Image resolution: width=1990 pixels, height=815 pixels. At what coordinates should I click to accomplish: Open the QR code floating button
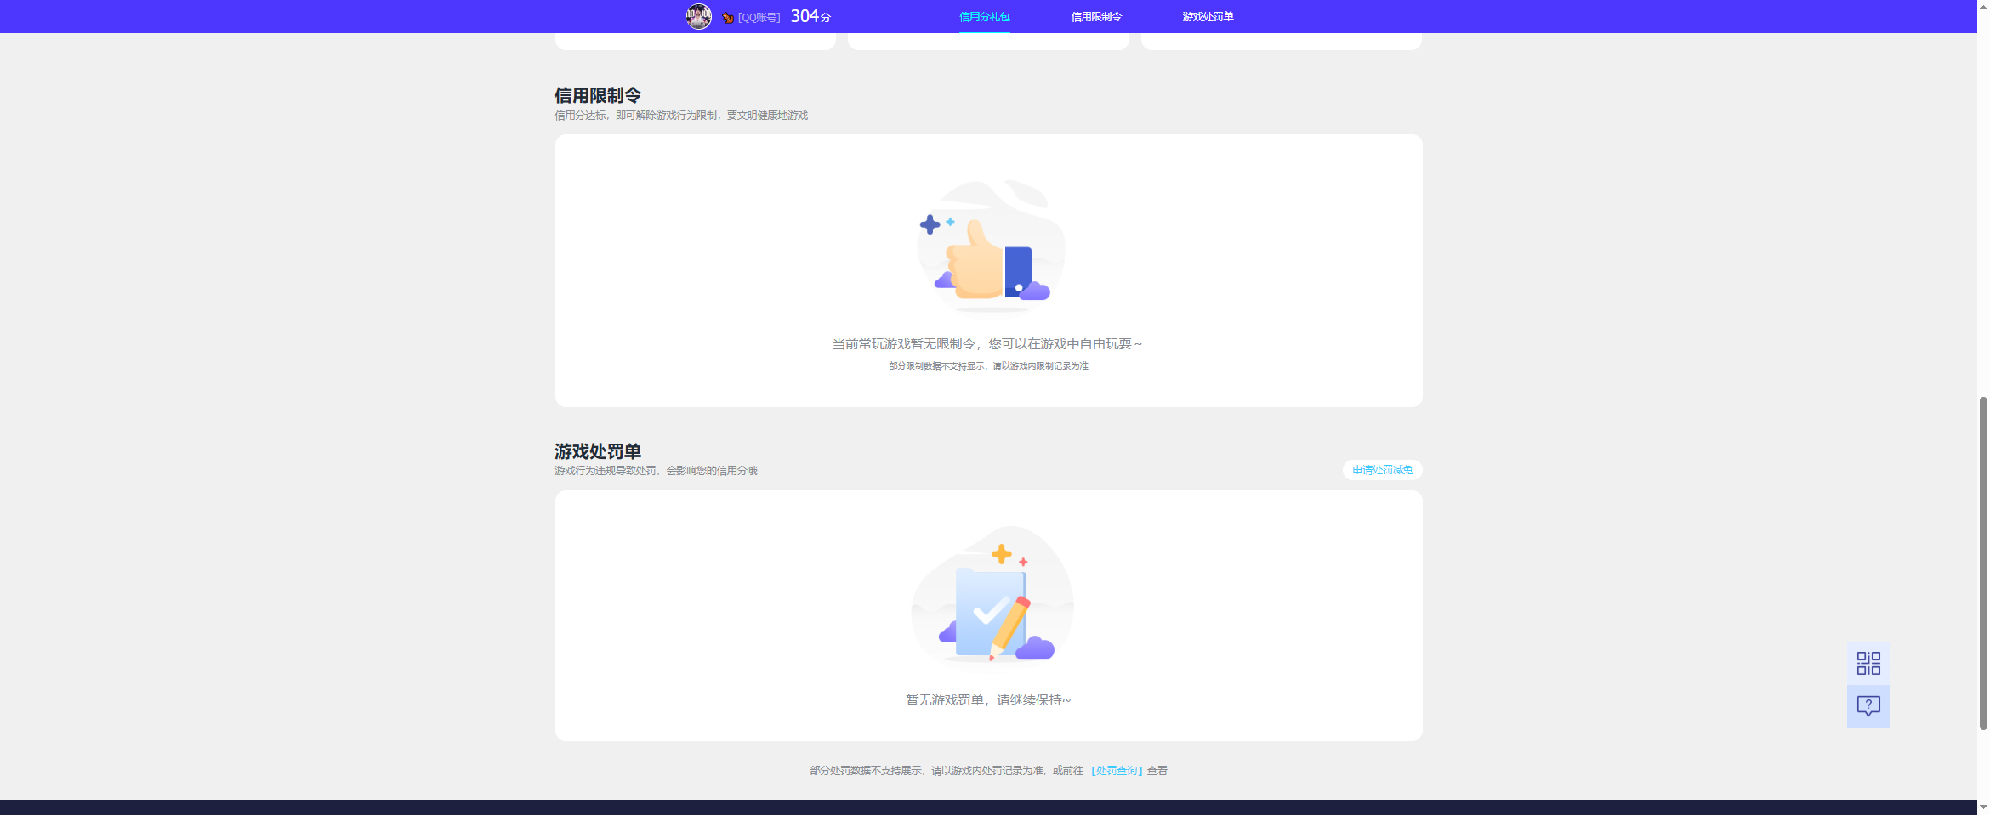click(1868, 663)
